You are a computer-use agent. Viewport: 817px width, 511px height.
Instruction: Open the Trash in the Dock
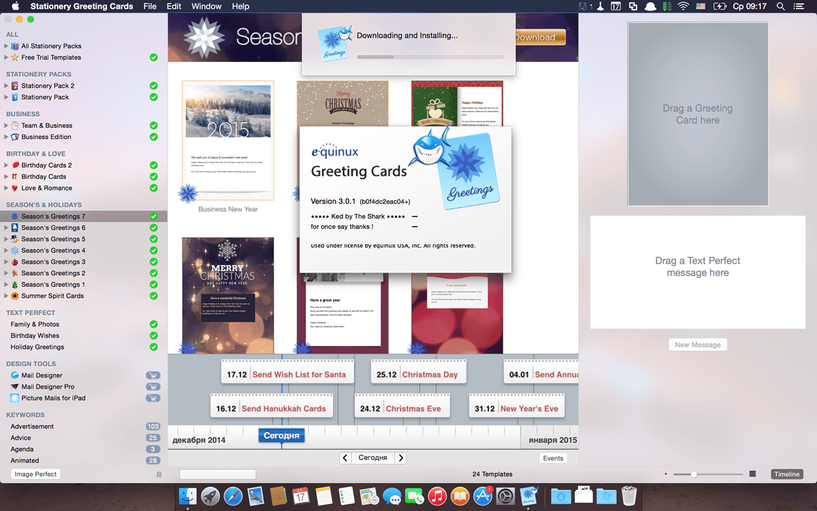coord(629,495)
